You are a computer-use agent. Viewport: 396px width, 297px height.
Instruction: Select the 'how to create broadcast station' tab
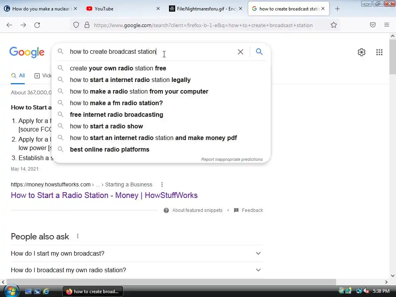[x=288, y=9]
